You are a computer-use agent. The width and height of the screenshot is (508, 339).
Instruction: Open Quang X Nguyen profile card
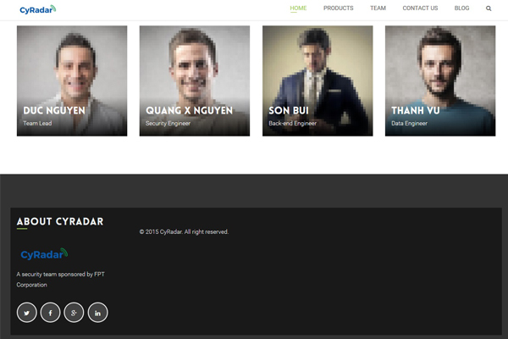point(195,81)
